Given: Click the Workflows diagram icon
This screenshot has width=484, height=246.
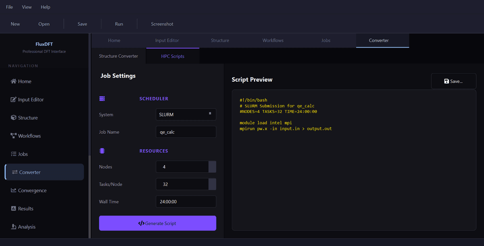Looking at the screenshot, I should 13,136.
